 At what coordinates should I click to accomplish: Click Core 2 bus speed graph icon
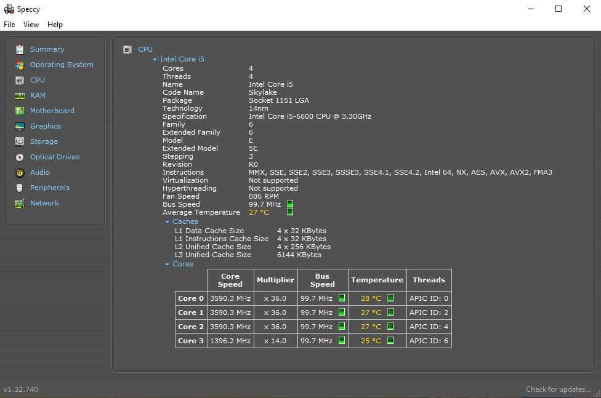tap(342, 326)
